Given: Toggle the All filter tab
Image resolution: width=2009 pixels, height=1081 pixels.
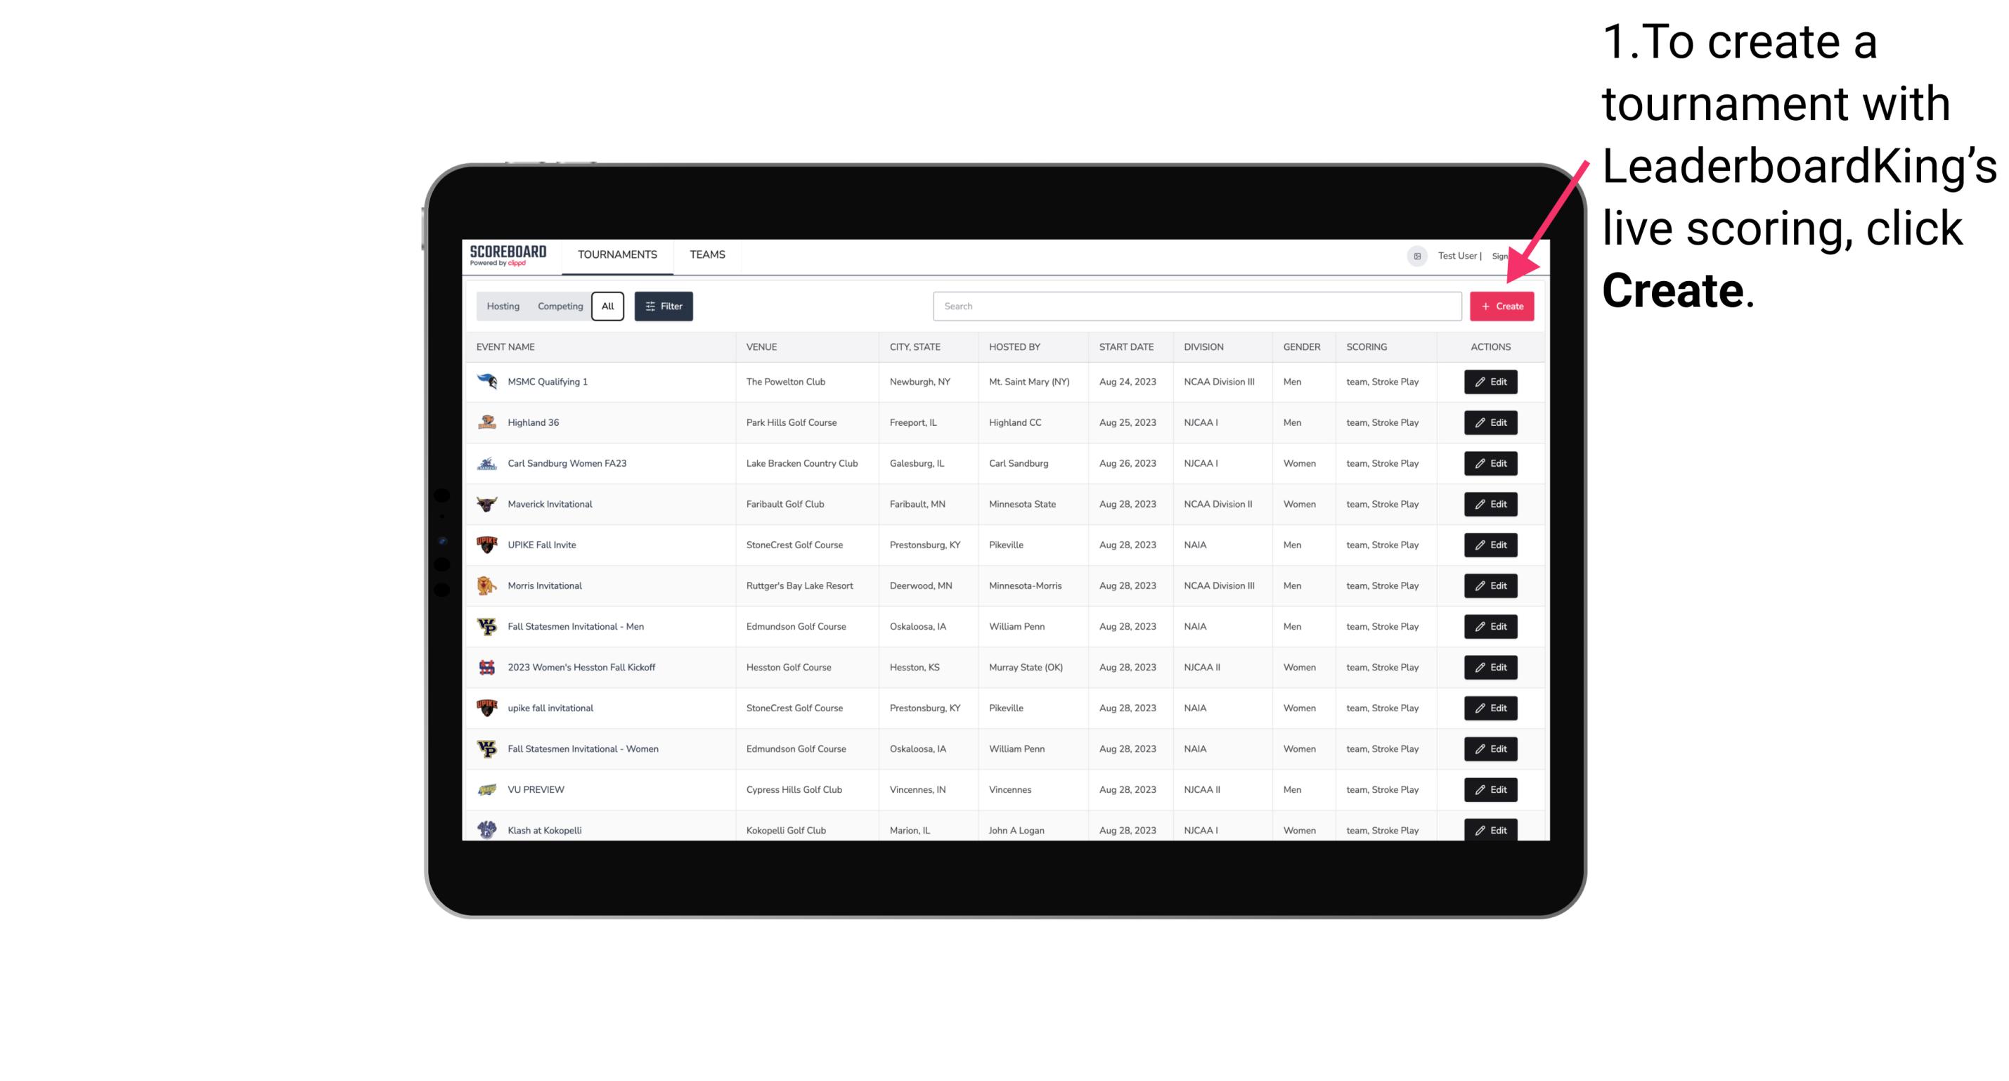Looking at the screenshot, I should [606, 305].
